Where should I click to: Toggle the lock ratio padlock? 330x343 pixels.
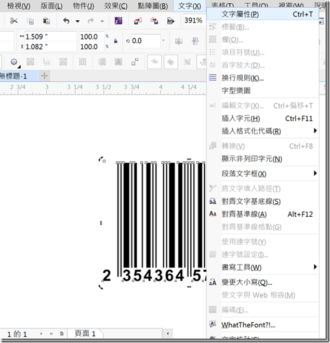(x=116, y=41)
